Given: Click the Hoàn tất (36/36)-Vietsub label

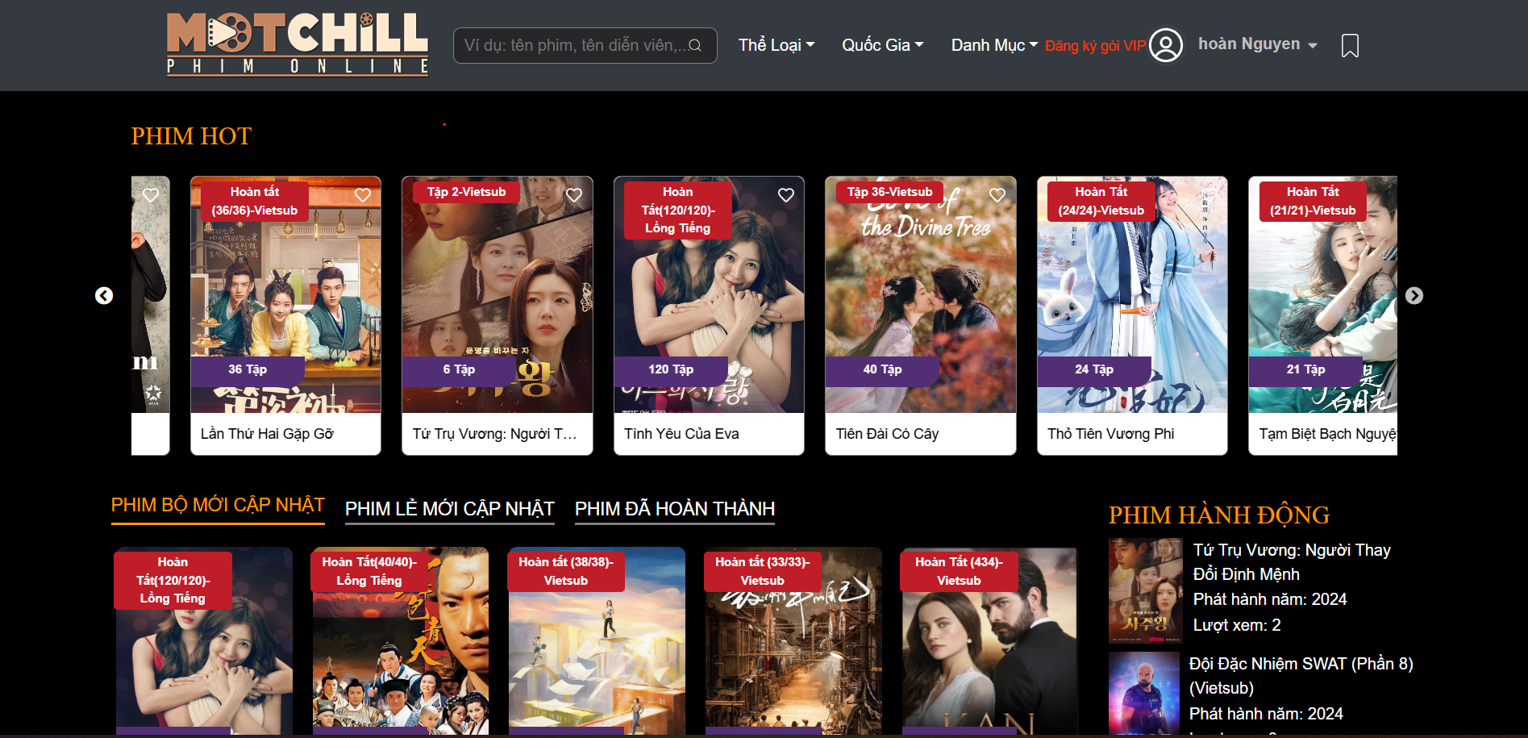Looking at the screenshot, I should tap(255, 201).
